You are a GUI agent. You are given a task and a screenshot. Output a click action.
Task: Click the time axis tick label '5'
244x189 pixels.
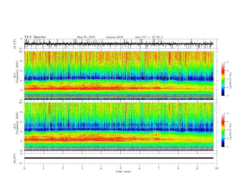tap(120, 168)
